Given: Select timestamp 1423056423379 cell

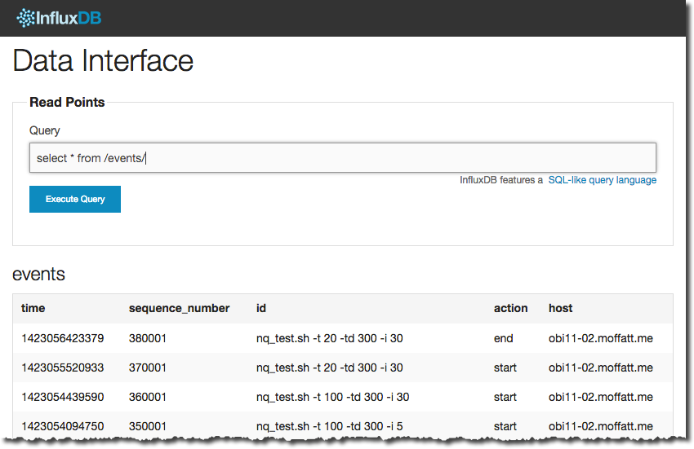Looking at the screenshot, I should point(62,338).
